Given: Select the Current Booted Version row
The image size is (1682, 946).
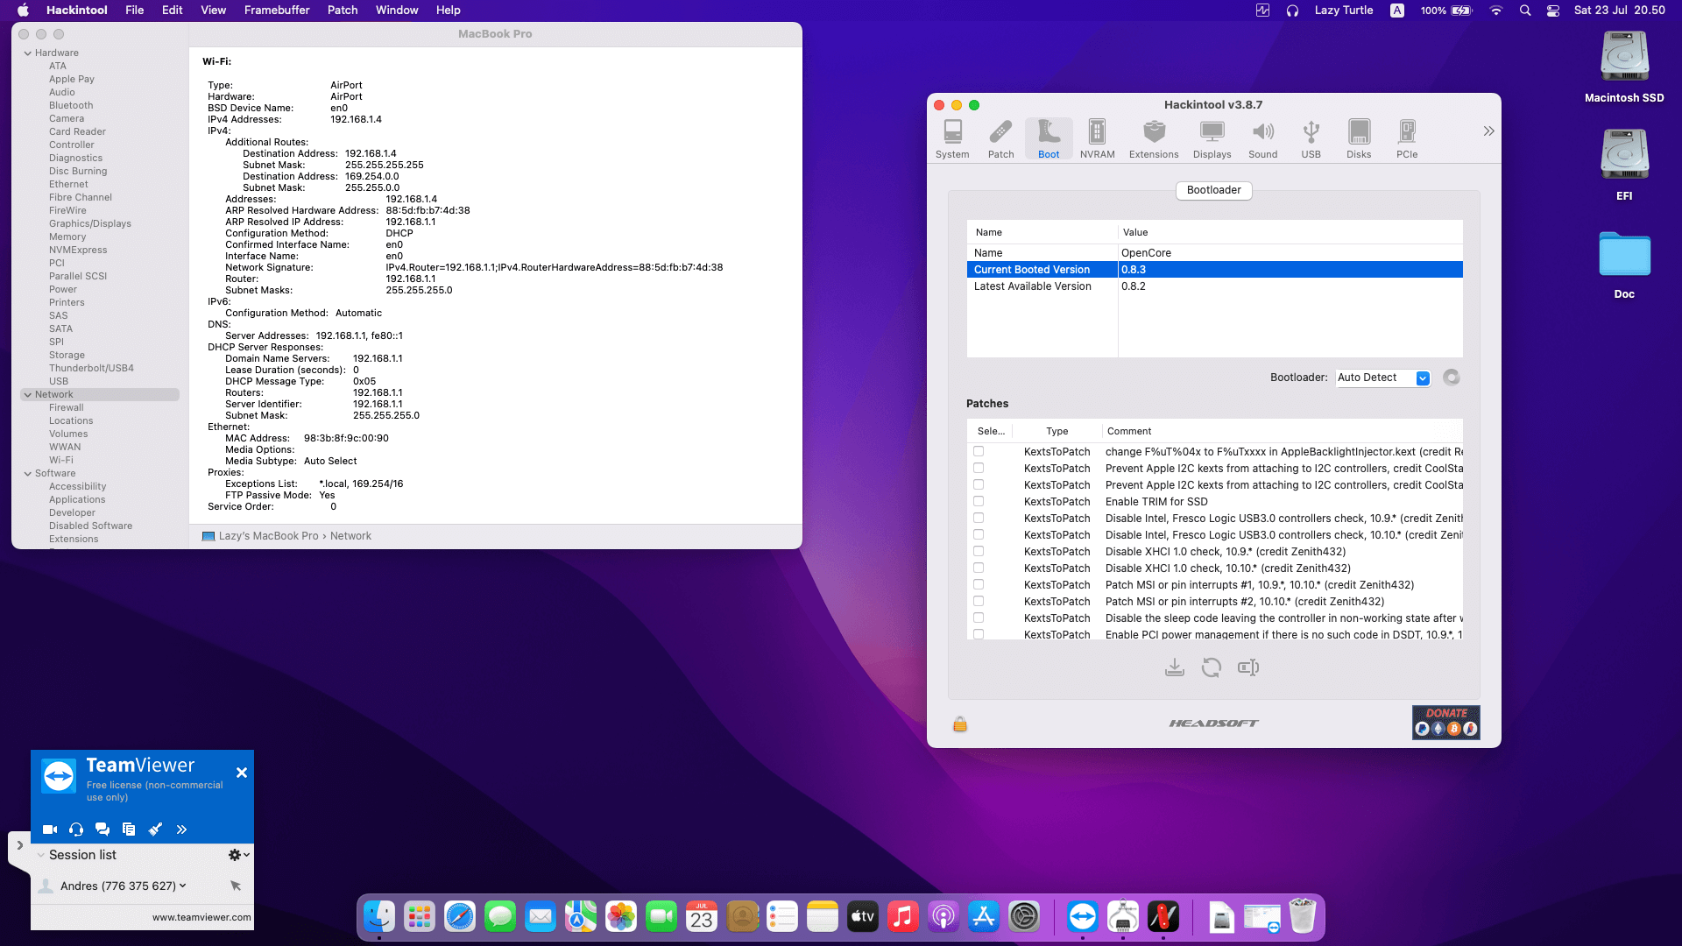Looking at the screenshot, I should (x=1214, y=270).
